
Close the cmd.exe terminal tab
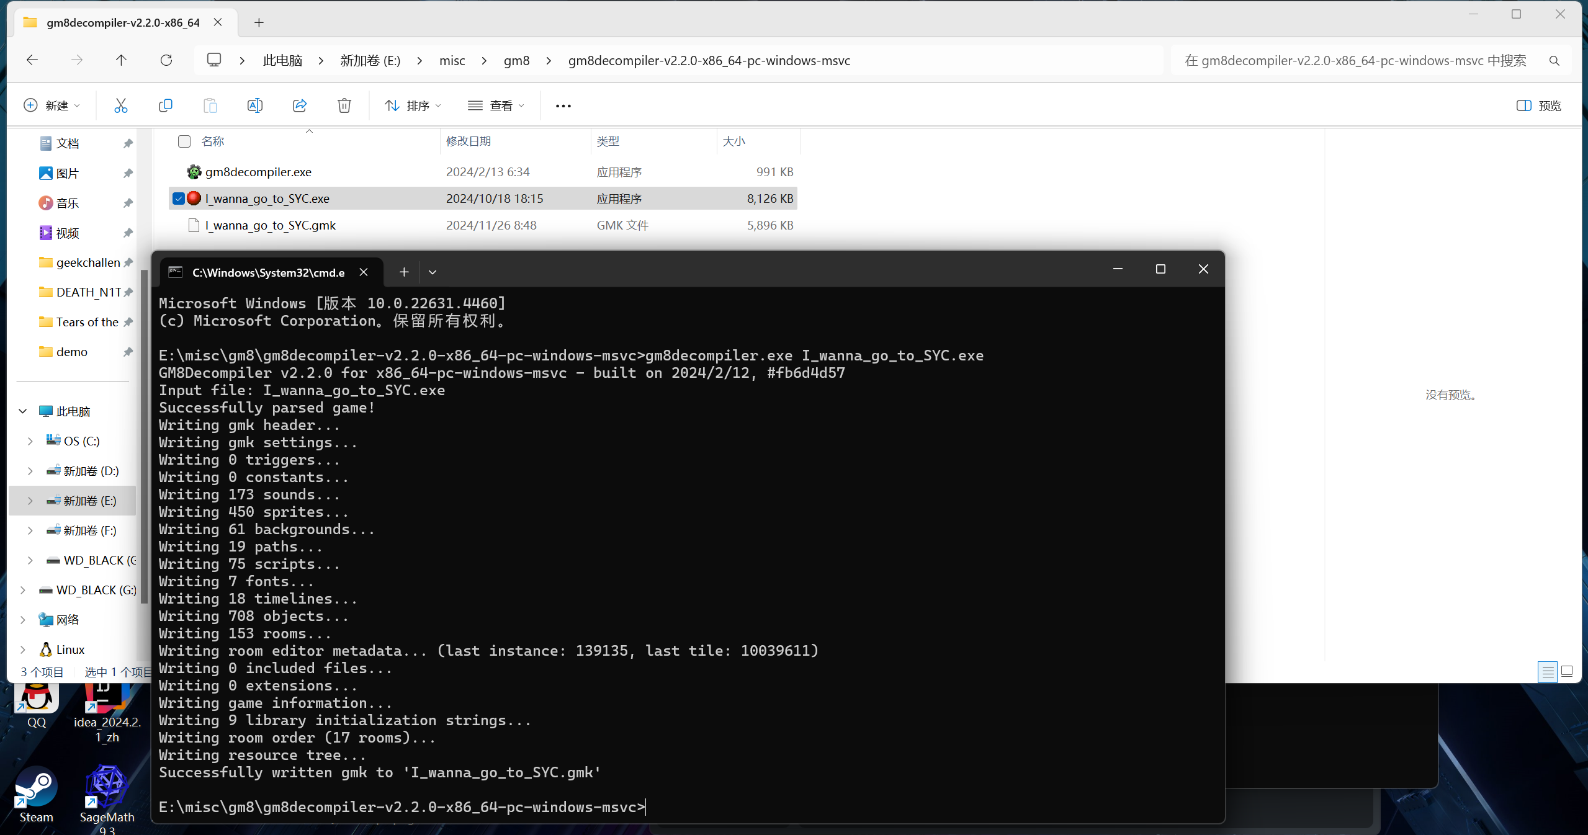pos(364,272)
